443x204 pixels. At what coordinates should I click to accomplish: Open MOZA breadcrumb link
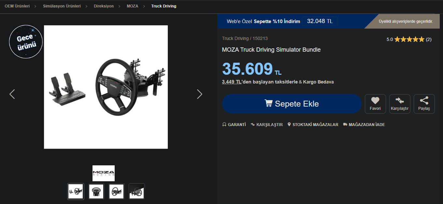pyautogui.click(x=132, y=6)
